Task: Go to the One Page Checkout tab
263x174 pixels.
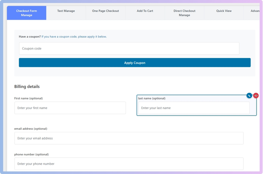Action: click(x=106, y=13)
